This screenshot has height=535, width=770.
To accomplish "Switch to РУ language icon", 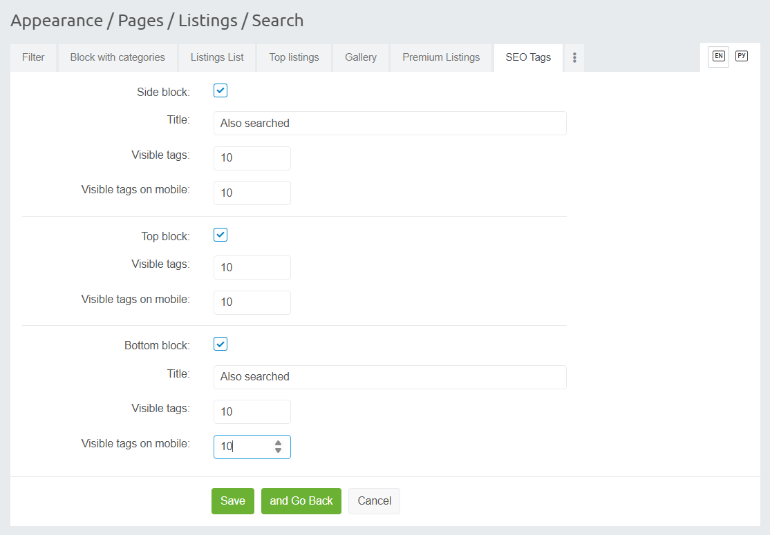I will click(x=742, y=57).
